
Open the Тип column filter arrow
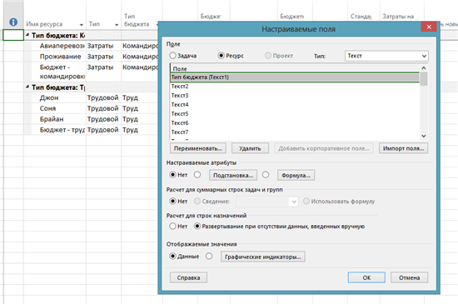117,25
